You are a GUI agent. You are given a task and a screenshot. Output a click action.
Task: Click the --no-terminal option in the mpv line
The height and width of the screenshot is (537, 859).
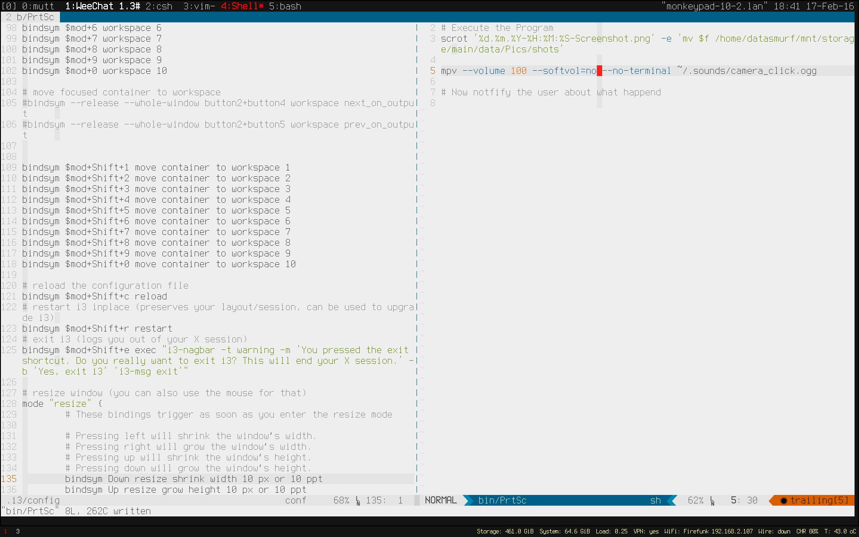coord(637,71)
